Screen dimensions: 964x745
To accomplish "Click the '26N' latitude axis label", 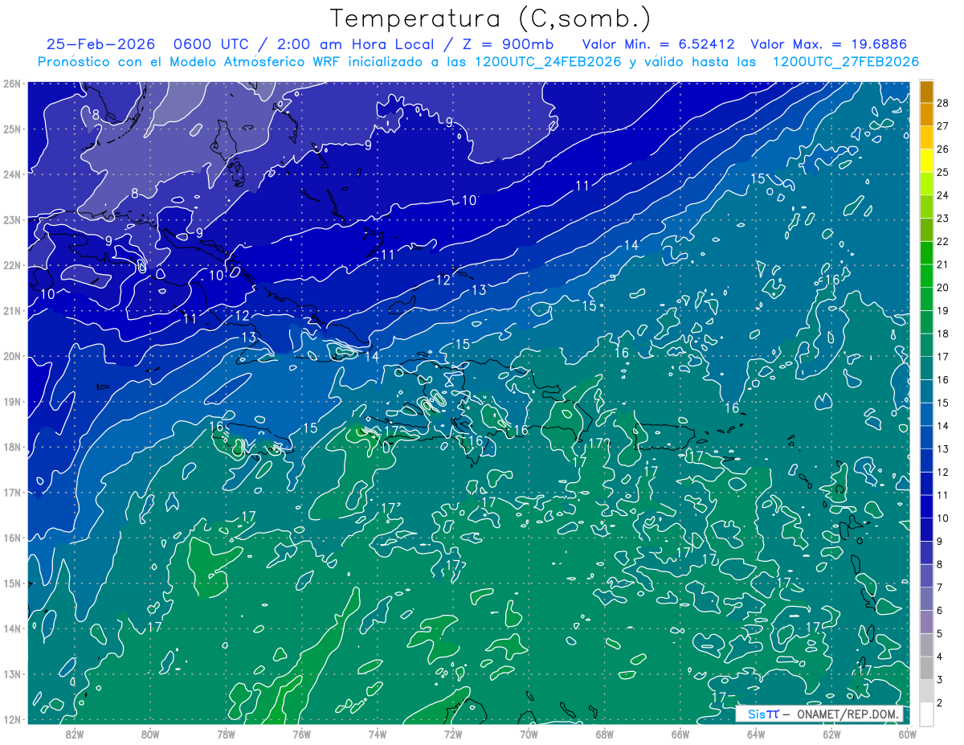I will coord(12,84).
